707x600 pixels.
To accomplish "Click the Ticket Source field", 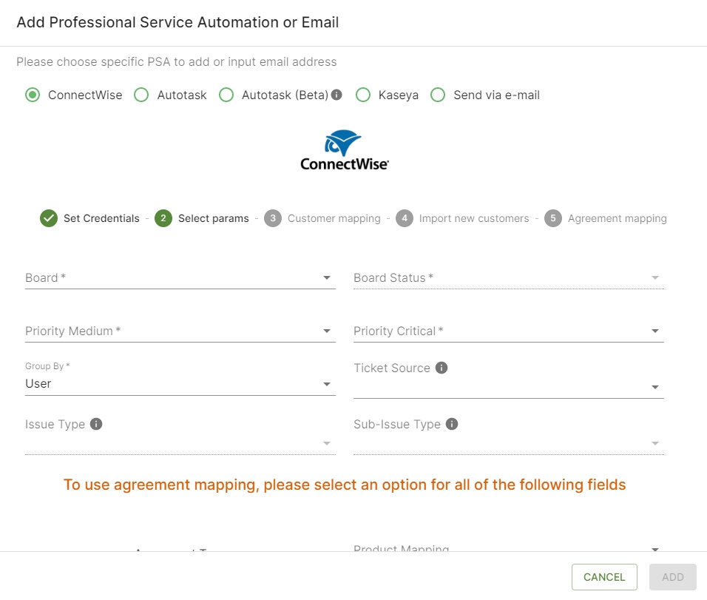I will [508, 387].
